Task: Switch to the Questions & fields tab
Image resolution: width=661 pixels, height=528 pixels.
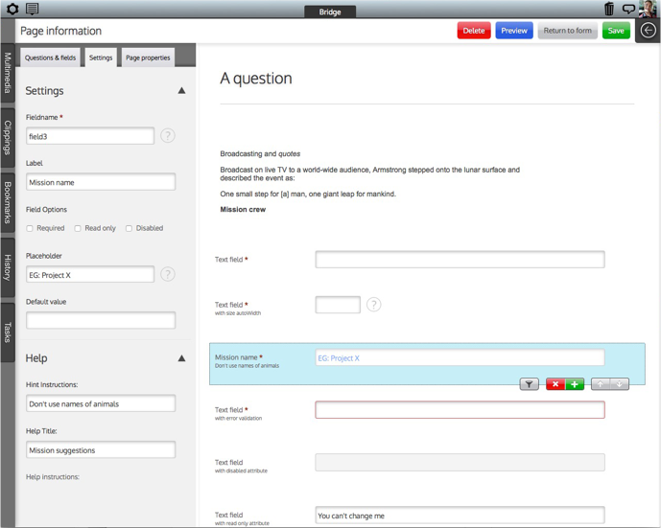Action: tap(51, 57)
